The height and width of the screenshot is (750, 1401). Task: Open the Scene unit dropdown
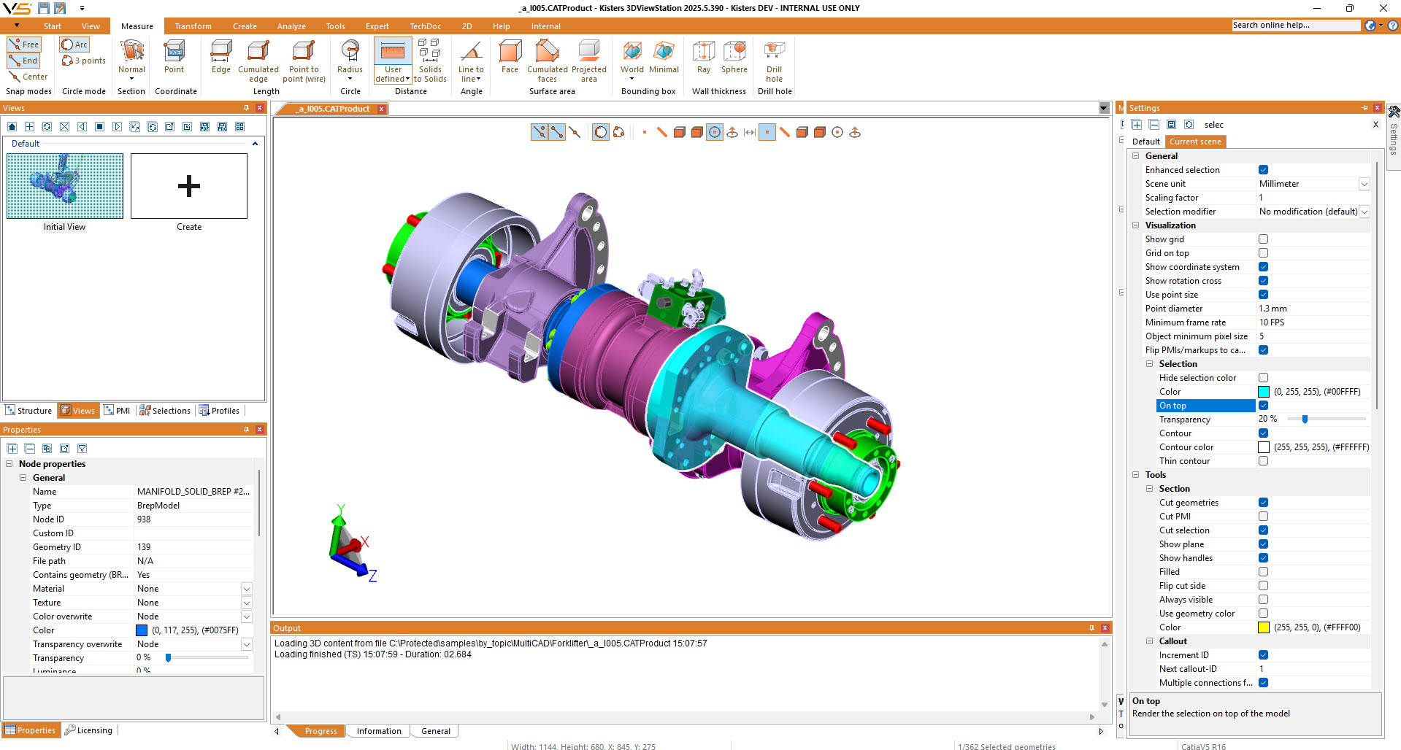1363,184
